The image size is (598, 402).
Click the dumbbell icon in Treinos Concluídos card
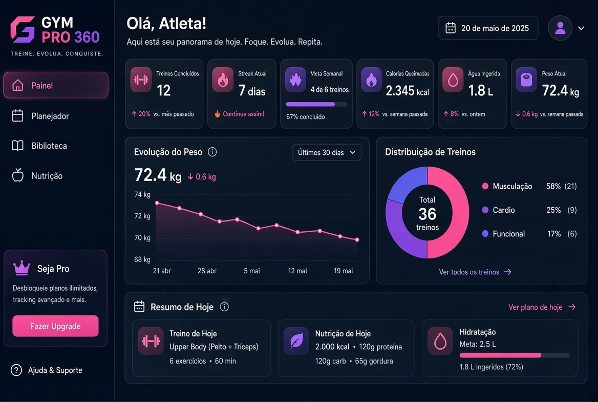coord(141,79)
